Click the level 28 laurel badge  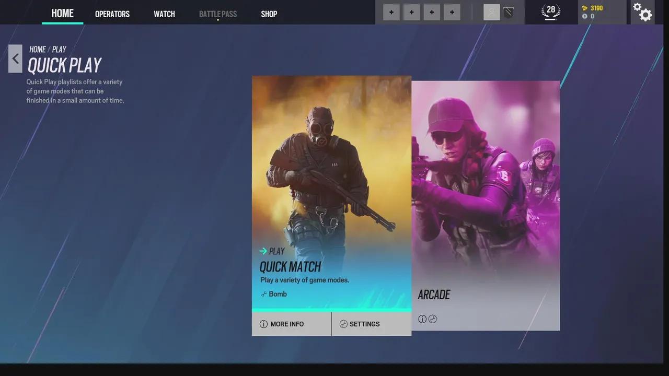click(x=550, y=10)
